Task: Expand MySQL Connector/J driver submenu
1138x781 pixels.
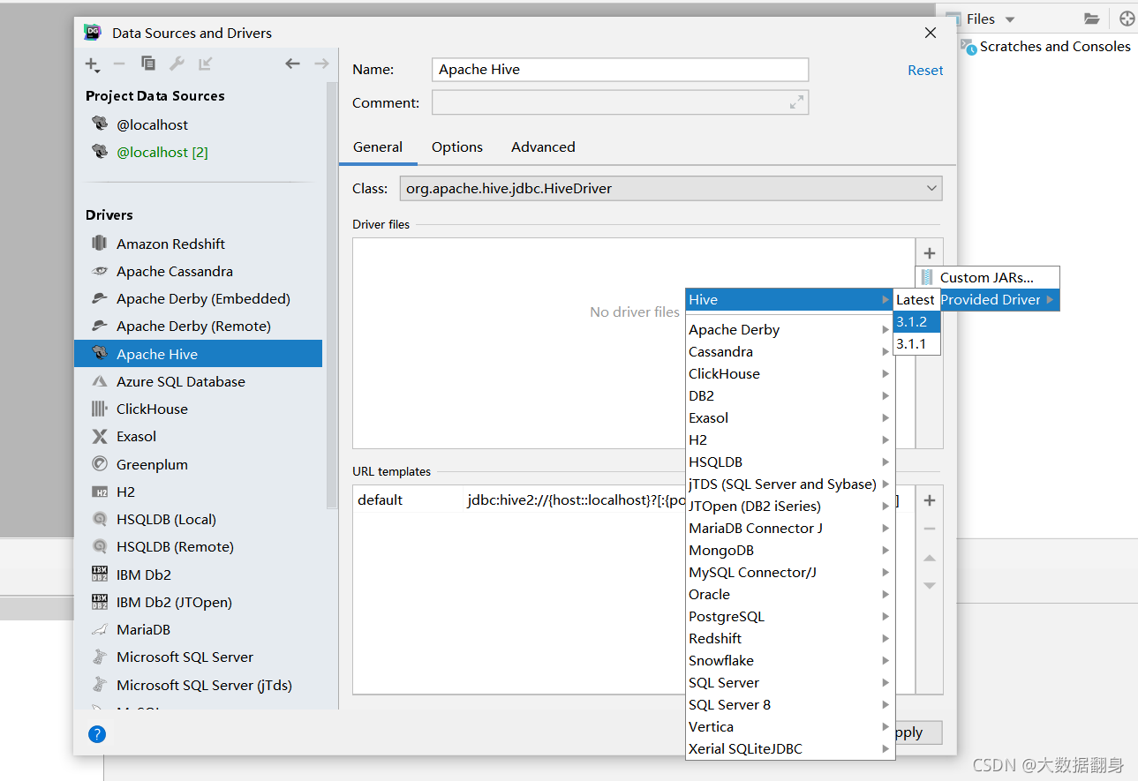Action: (789, 572)
